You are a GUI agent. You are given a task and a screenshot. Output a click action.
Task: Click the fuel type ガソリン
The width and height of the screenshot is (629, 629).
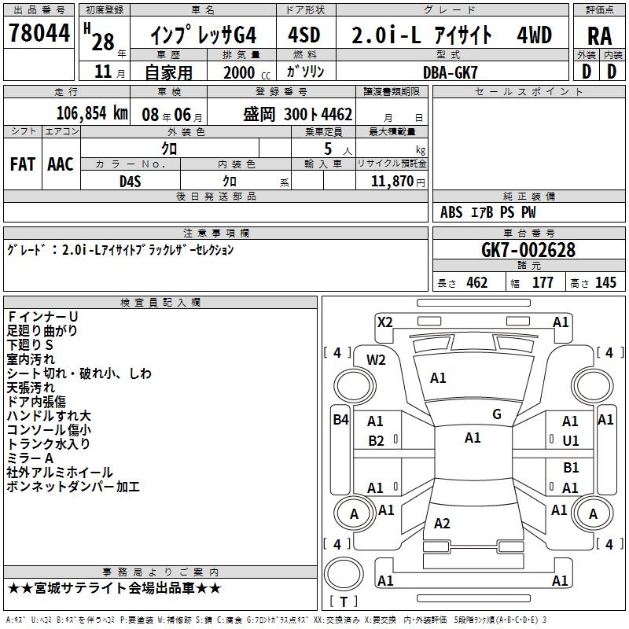305,72
